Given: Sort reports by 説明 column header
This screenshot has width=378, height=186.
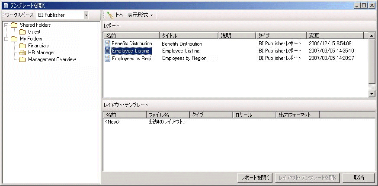Looking at the screenshot, I should [237, 36].
